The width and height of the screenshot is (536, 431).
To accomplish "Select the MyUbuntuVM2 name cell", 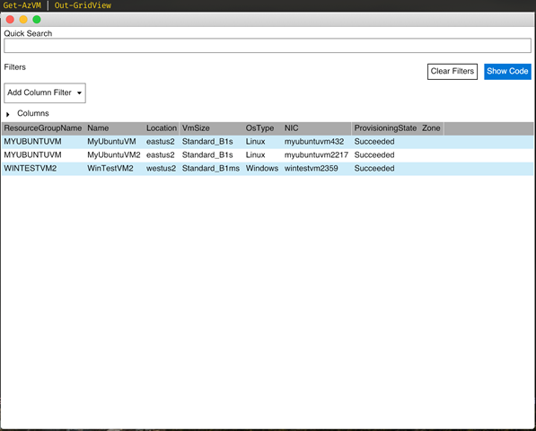I will (x=114, y=154).
